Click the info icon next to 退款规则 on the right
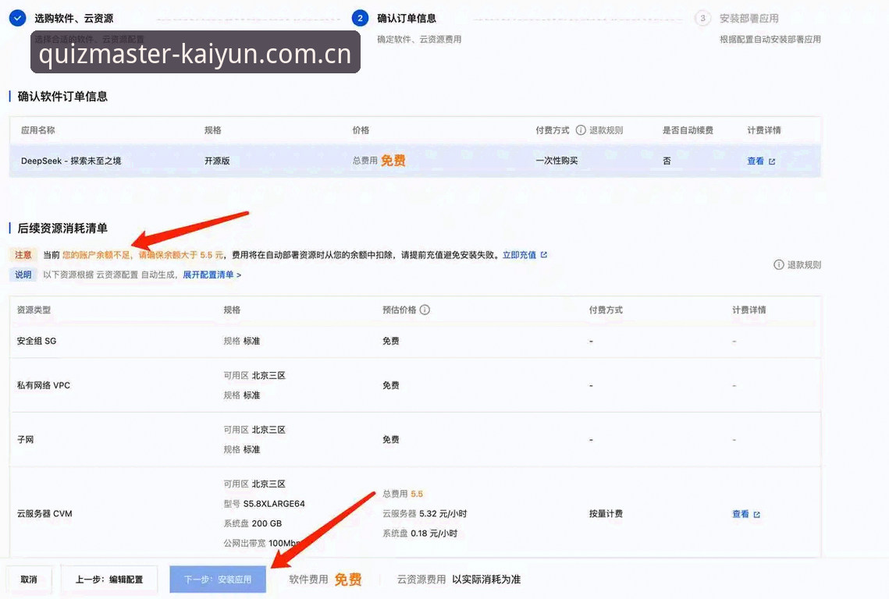 click(779, 264)
